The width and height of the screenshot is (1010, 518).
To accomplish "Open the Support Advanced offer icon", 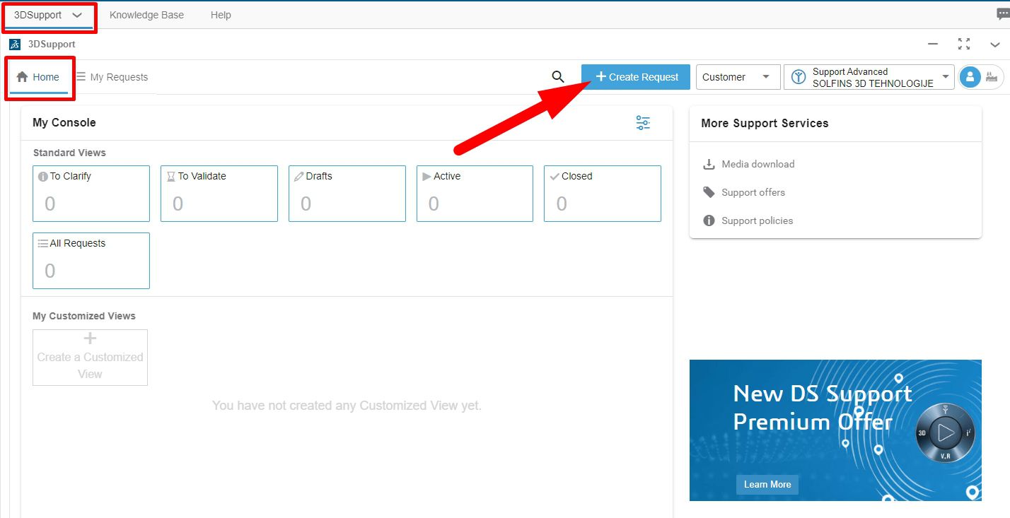I will (797, 76).
